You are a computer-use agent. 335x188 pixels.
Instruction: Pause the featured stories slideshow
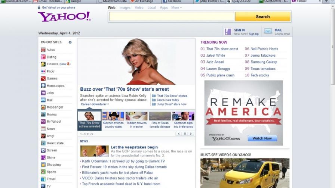click(185, 134)
